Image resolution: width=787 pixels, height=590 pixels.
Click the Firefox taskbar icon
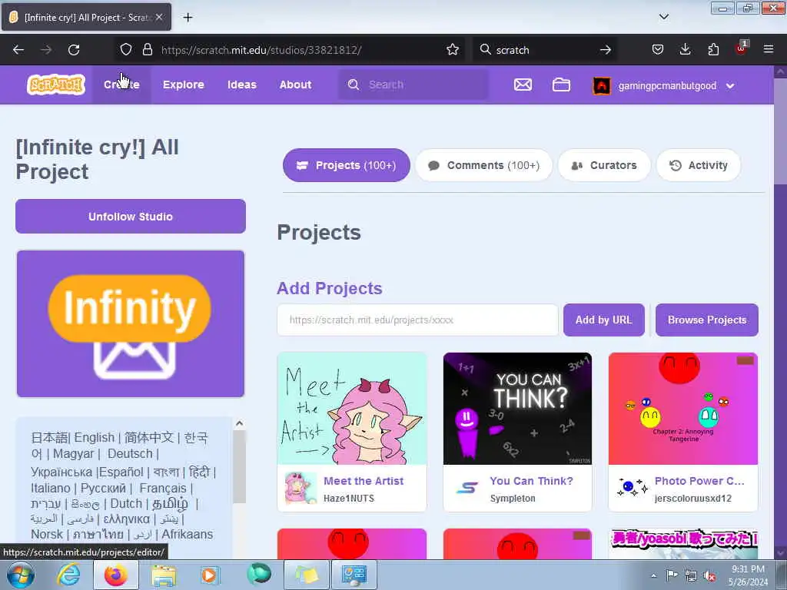point(115,575)
